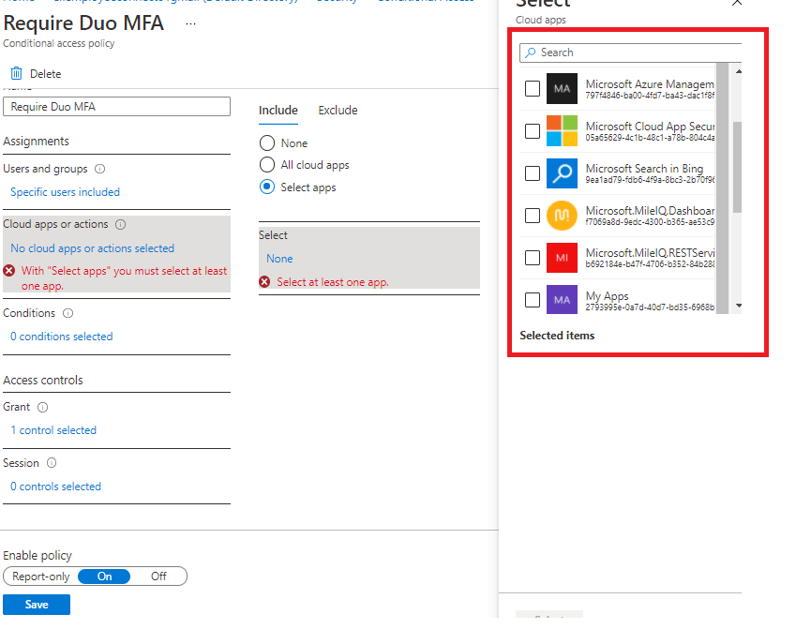Screen dimensions: 796x644
Task: Click the Select at least one app error
Action: click(333, 282)
